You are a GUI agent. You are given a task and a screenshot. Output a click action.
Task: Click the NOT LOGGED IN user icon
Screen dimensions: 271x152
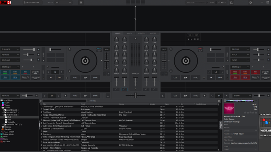(24, 3)
